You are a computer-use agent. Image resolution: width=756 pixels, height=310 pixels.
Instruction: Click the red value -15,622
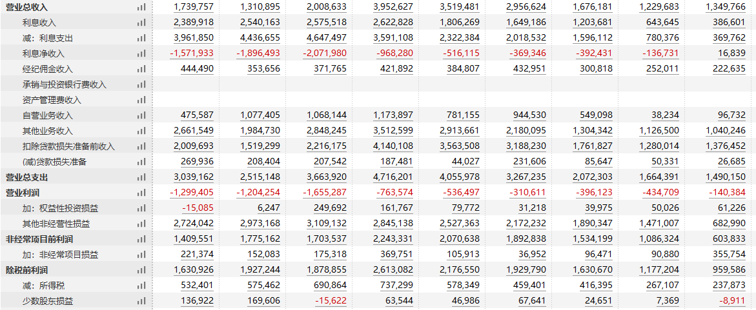point(331,302)
